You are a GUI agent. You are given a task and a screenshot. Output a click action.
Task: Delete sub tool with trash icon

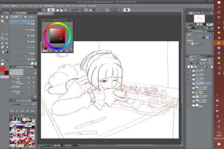click(36, 63)
